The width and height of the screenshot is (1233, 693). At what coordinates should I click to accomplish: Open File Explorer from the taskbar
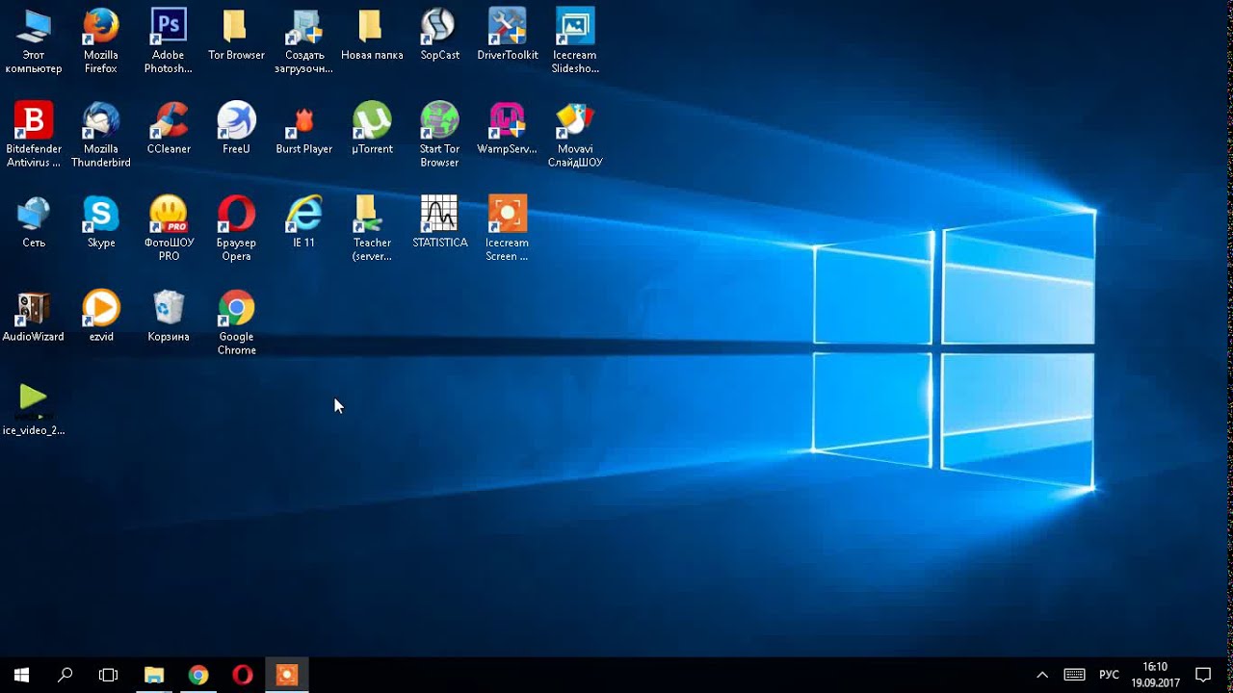154,675
